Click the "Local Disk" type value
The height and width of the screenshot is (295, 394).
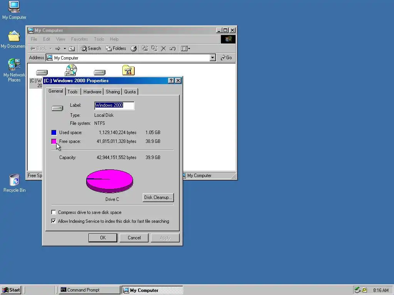pos(104,115)
